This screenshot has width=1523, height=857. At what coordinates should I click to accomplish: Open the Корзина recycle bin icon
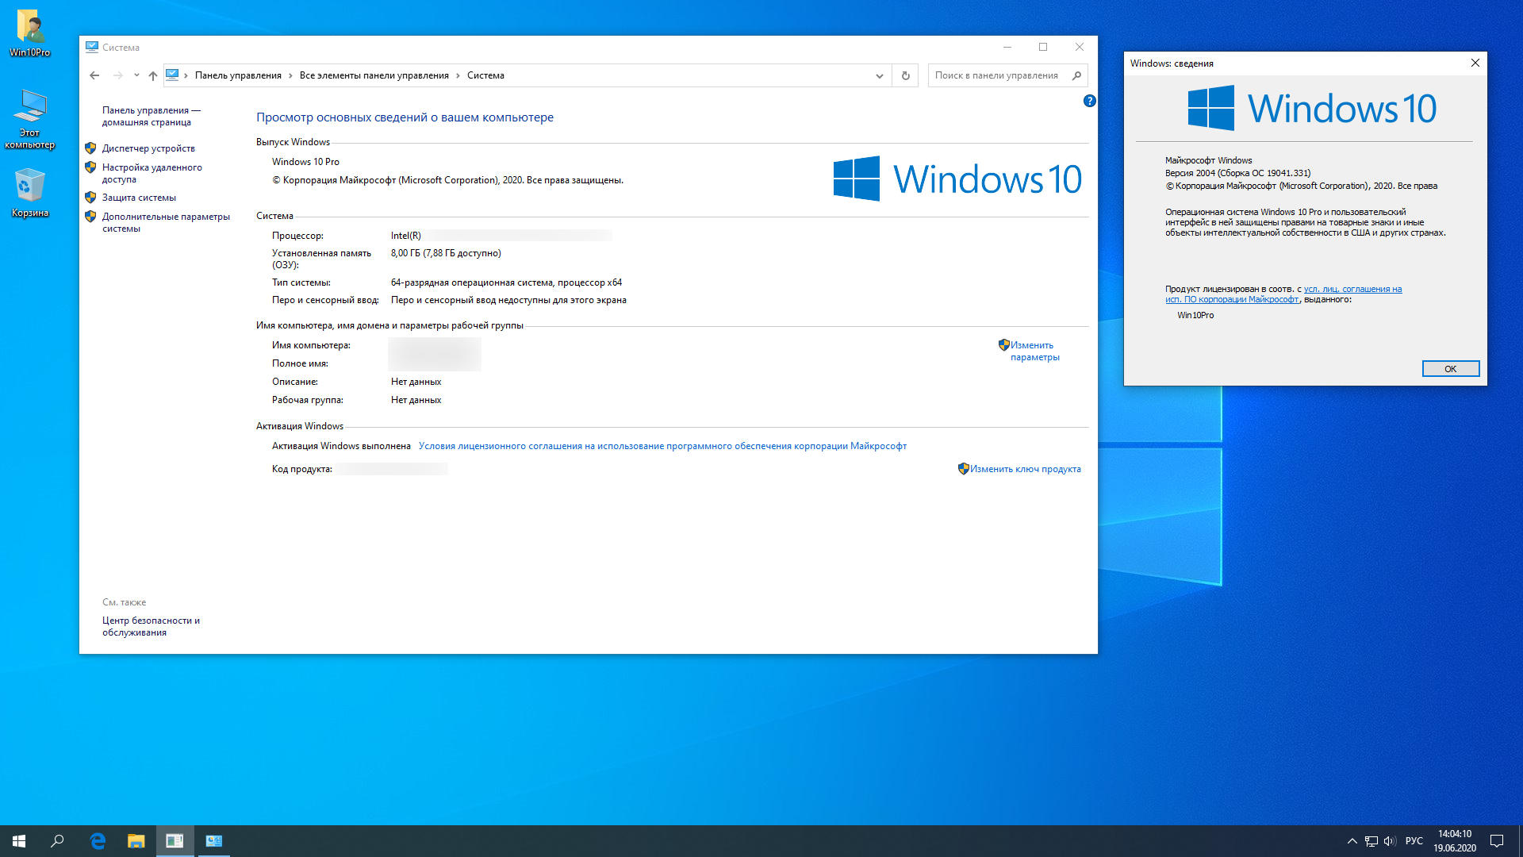(x=30, y=193)
